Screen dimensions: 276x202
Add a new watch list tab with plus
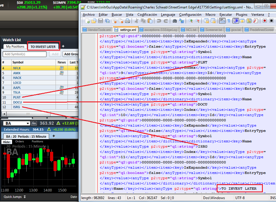[x=63, y=46]
